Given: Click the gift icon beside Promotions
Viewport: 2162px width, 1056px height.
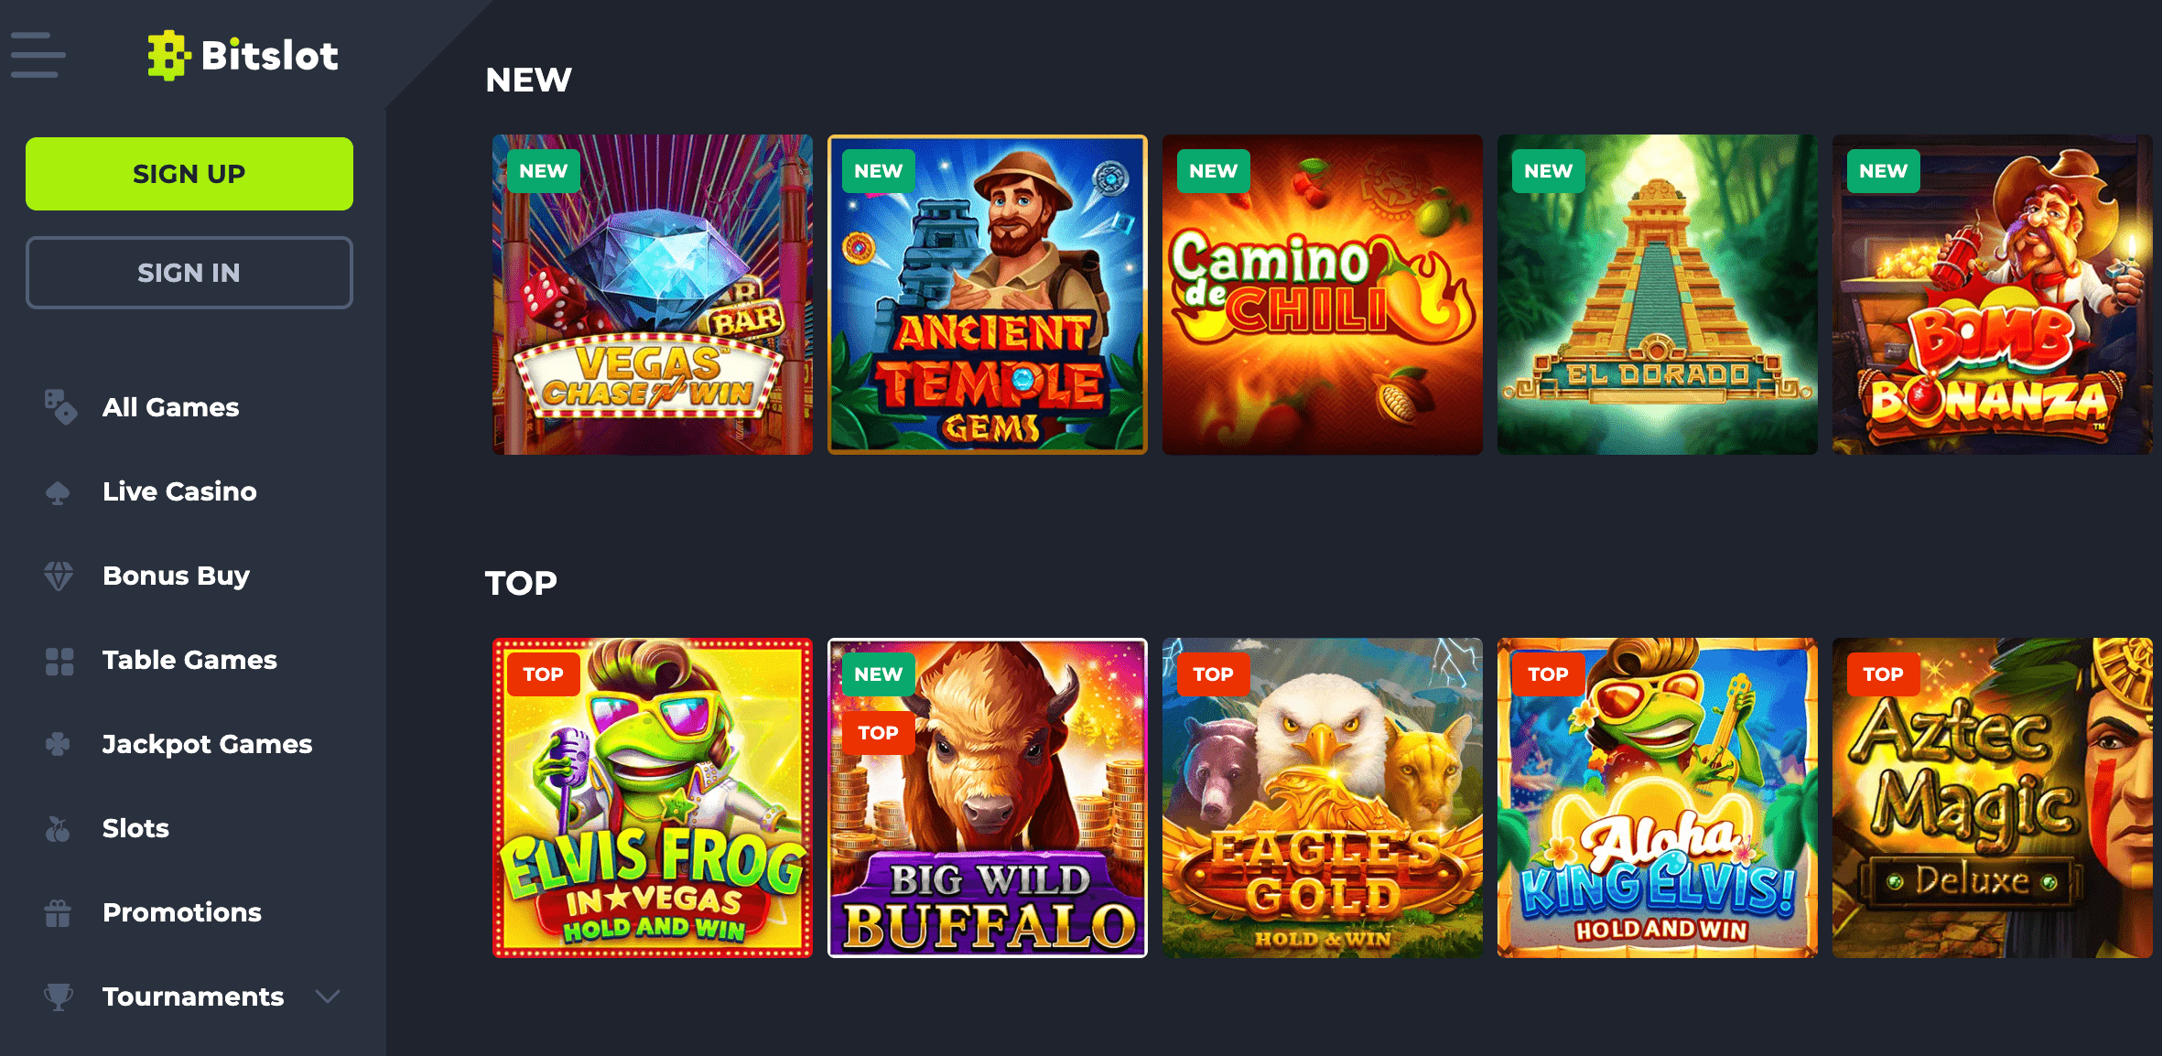Looking at the screenshot, I should point(58,912).
